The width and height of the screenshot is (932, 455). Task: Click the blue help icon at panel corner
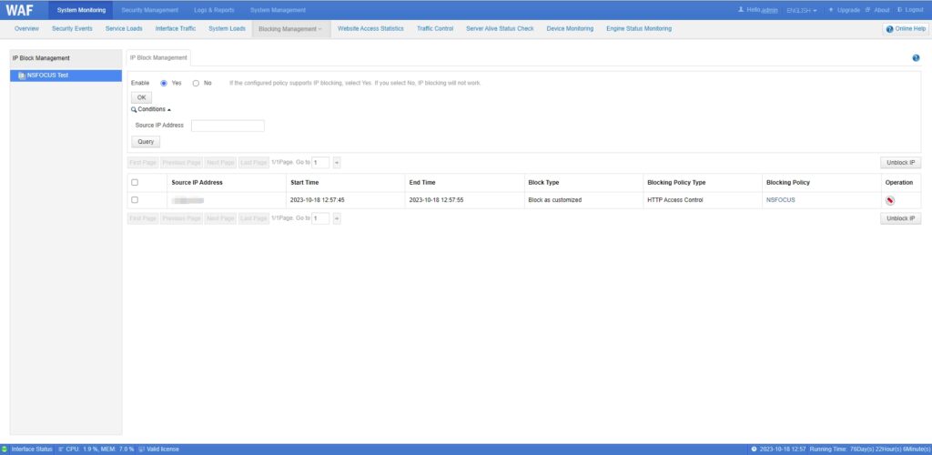tap(916, 58)
